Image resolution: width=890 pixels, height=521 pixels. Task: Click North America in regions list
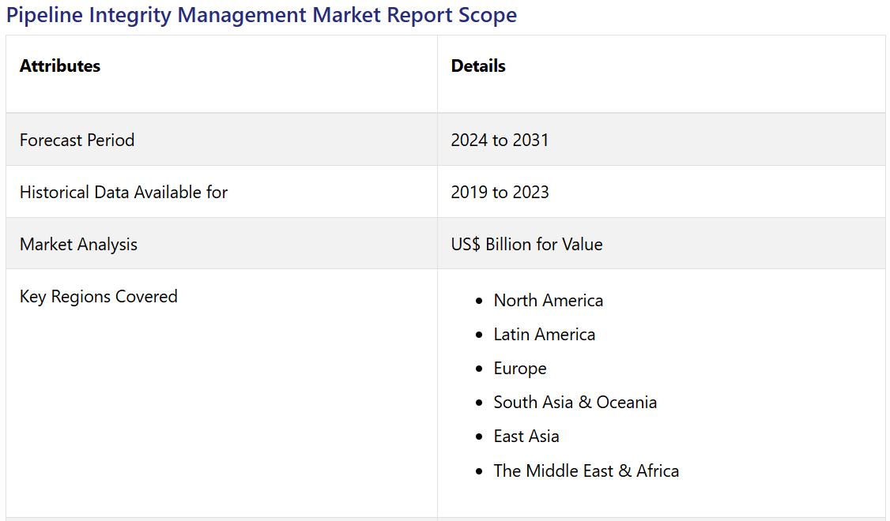click(x=548, y=301)
